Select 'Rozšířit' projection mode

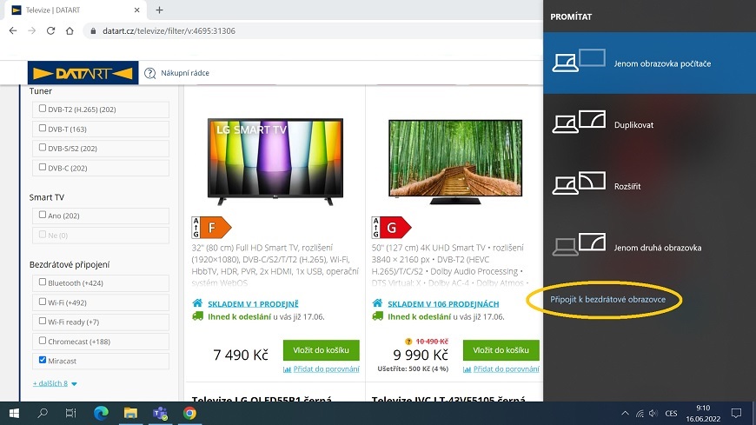tap(649, 186)
